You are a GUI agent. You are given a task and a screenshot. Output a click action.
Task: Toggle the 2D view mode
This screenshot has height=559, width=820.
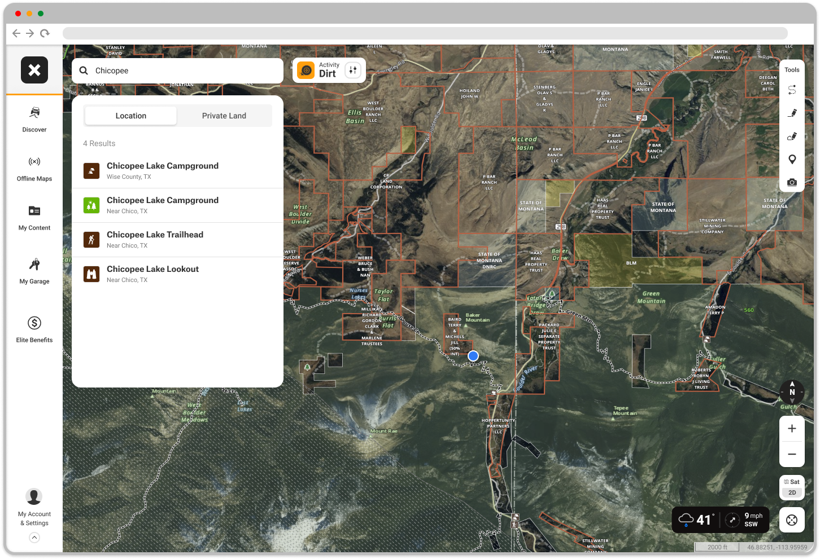pos(792,492)
